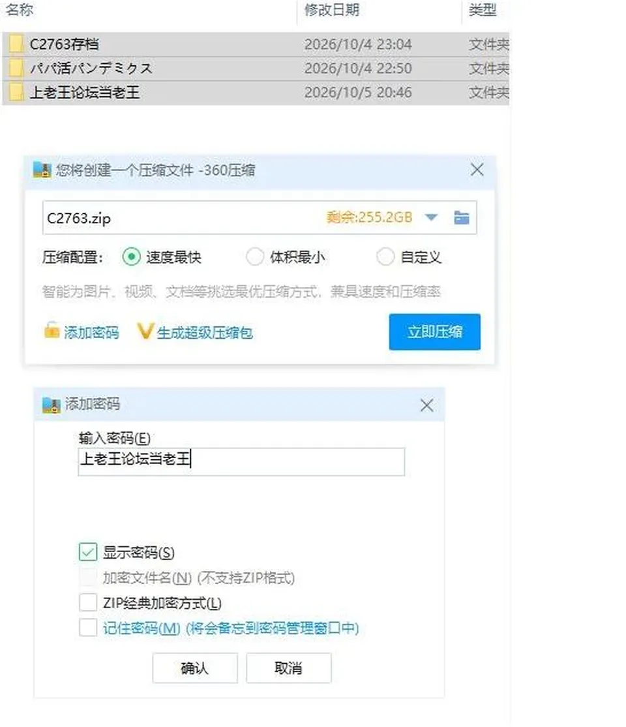Uncheck the 显示密码(S) checkbox
The height and width of the screenshot is (727, 626).
88,552
